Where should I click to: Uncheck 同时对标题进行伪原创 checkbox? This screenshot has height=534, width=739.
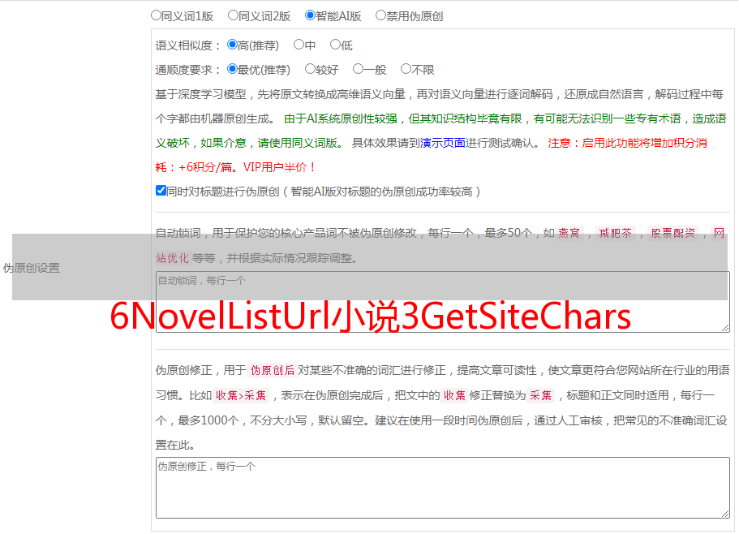click(161, 191)
